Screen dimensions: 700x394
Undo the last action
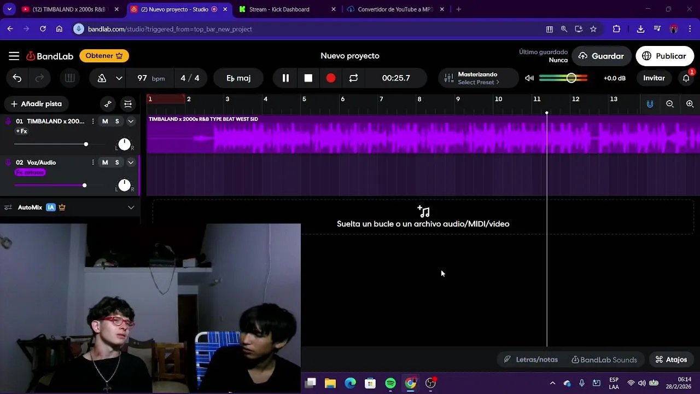click(x=17, y=78)
